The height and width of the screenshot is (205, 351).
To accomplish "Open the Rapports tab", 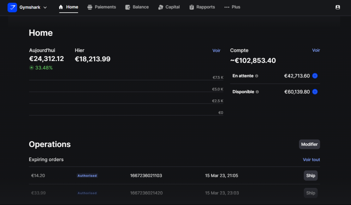I will [202, 7].
